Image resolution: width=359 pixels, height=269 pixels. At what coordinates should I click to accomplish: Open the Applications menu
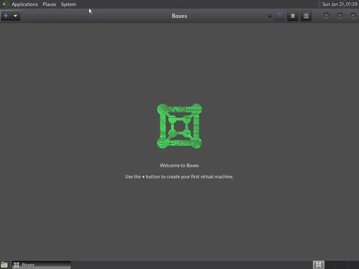[25, 4]
